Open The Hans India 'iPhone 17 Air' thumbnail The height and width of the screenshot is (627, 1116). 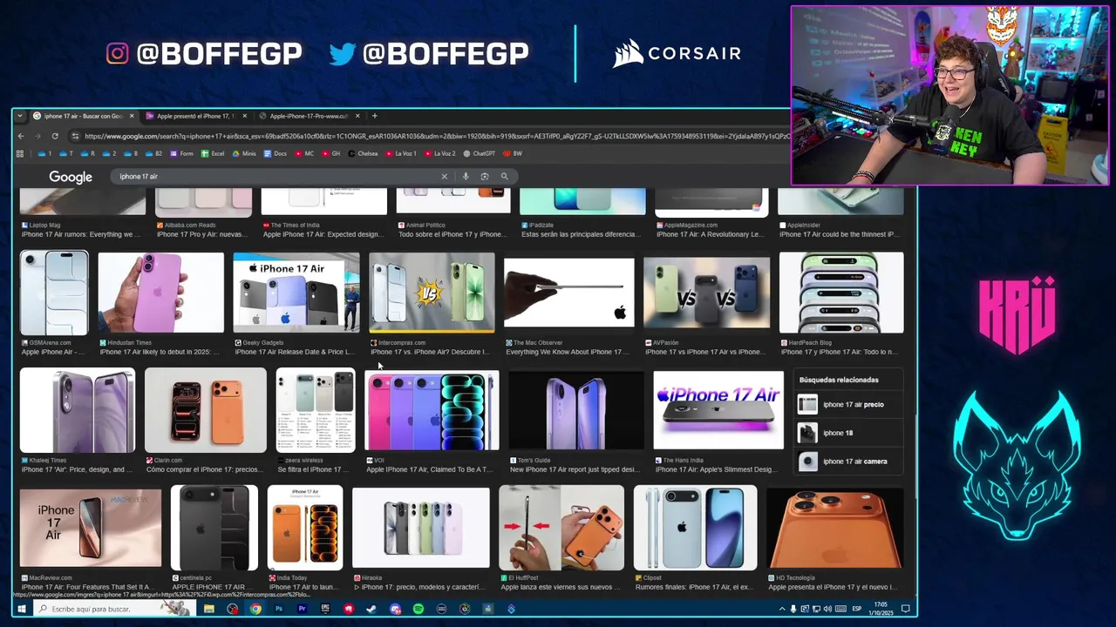click(x=718, y=410)
